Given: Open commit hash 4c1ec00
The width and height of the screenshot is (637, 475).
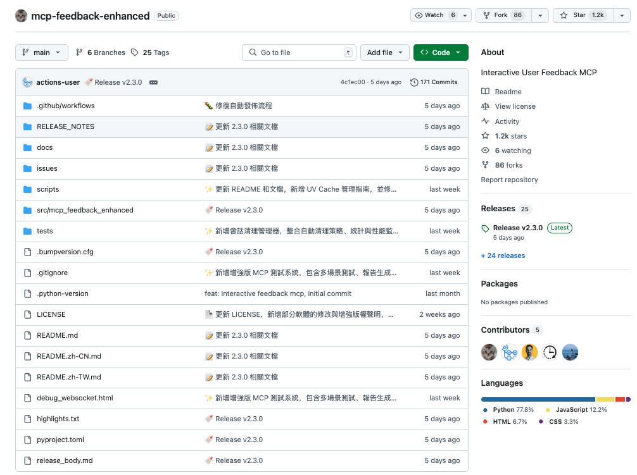Looking at the screenshot, I should (x=353, y=82).
